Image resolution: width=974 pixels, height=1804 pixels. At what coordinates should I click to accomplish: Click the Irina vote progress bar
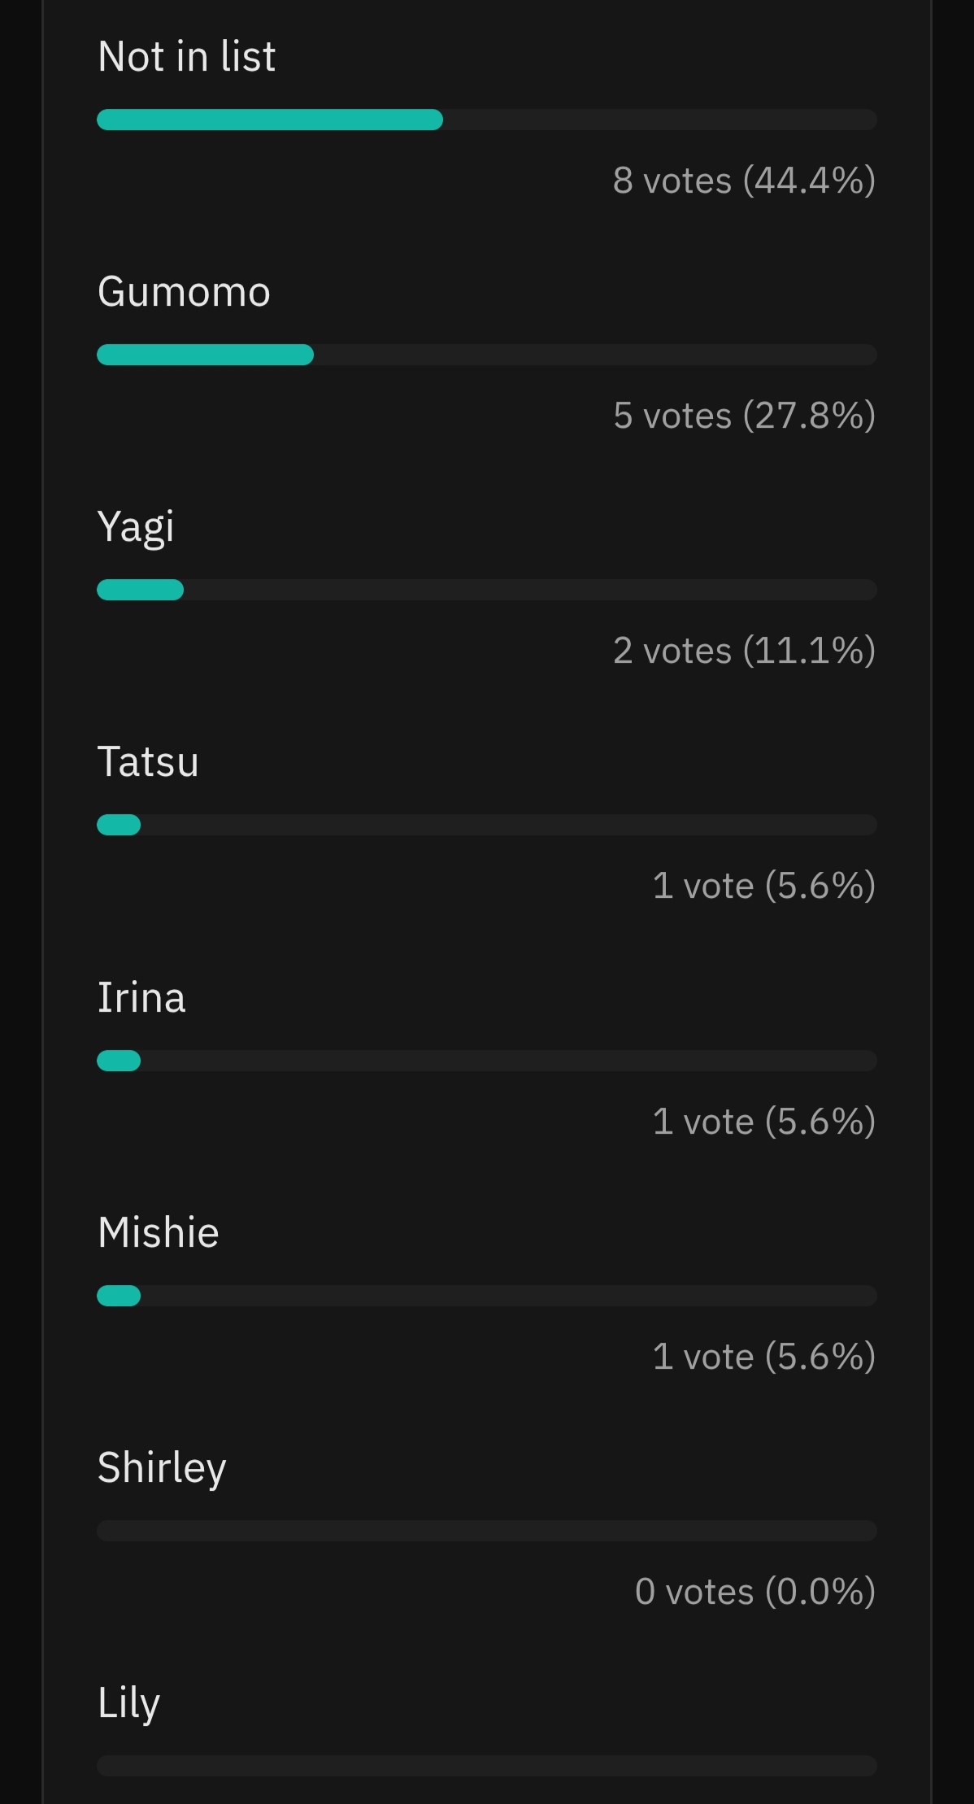pos(487,1061)
